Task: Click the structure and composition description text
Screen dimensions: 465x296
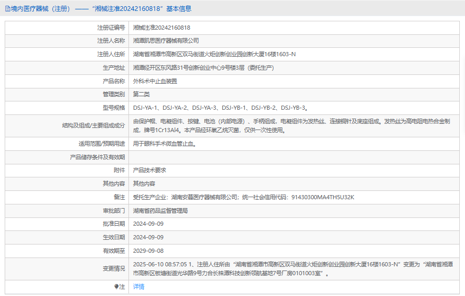Action: (x=291, y=125)
